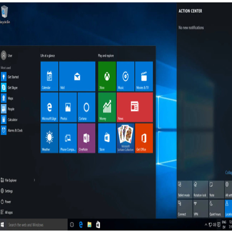232x232 pixels.
Task: Open the Mail tile
Action: [x=77, y=76]
